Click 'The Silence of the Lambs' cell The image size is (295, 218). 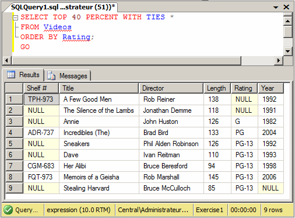click(x=99, y=110)
